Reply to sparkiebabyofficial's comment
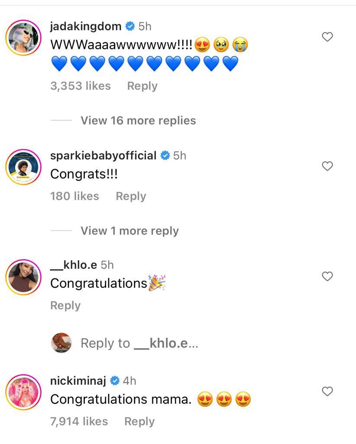This screenshot has height=444, width=356. click(131, 196)
